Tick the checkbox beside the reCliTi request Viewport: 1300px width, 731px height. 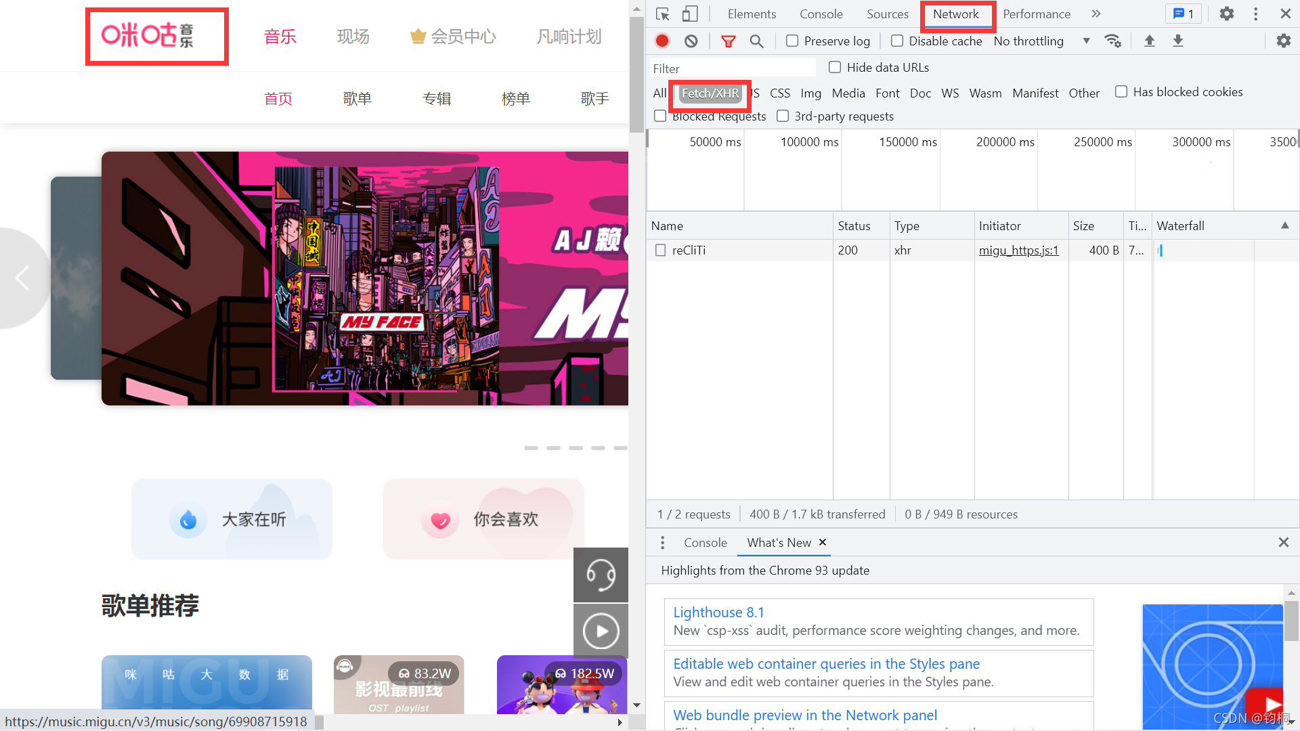[x=660, y=250]
